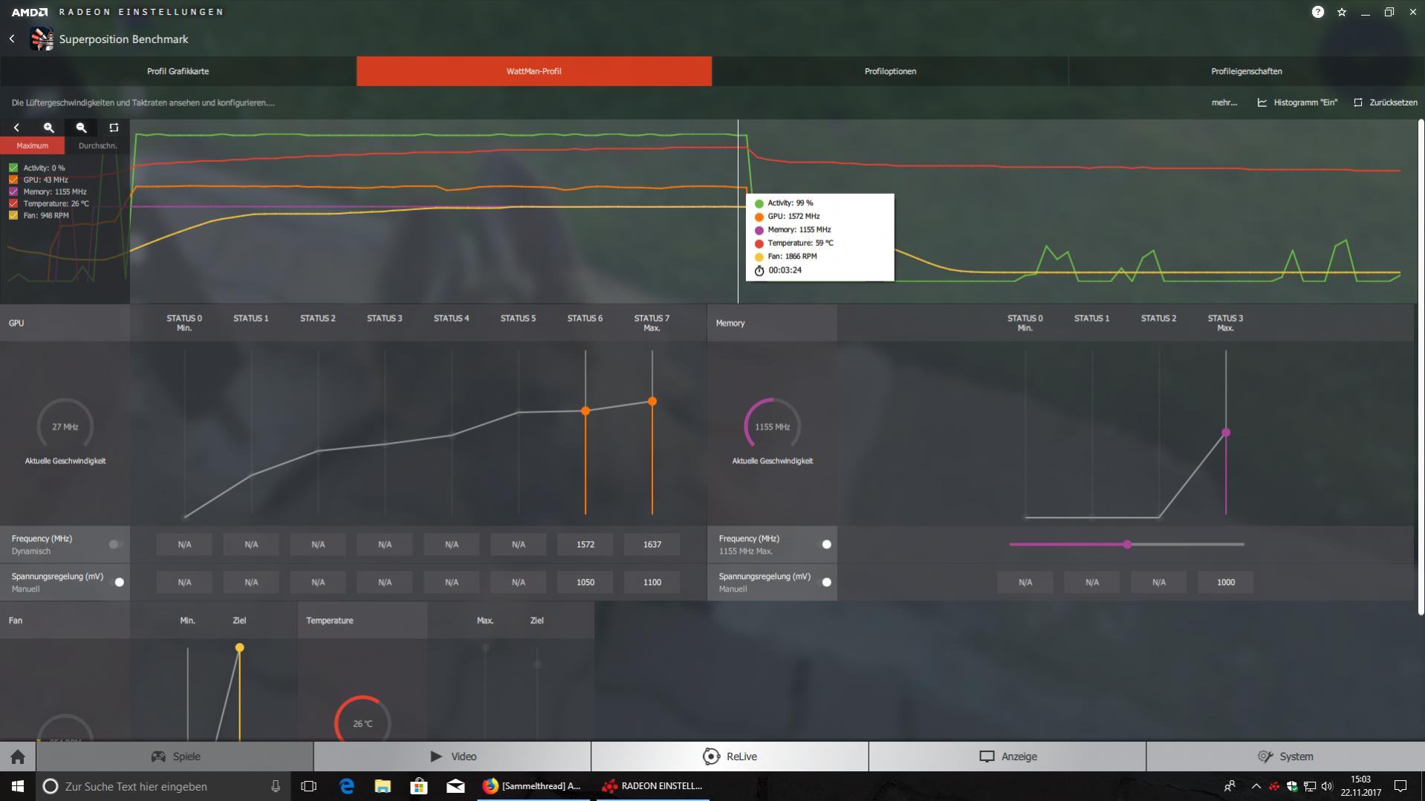Show hidden tray icons
Screen dimensions: 1425x801
(x=1256, y=786)
